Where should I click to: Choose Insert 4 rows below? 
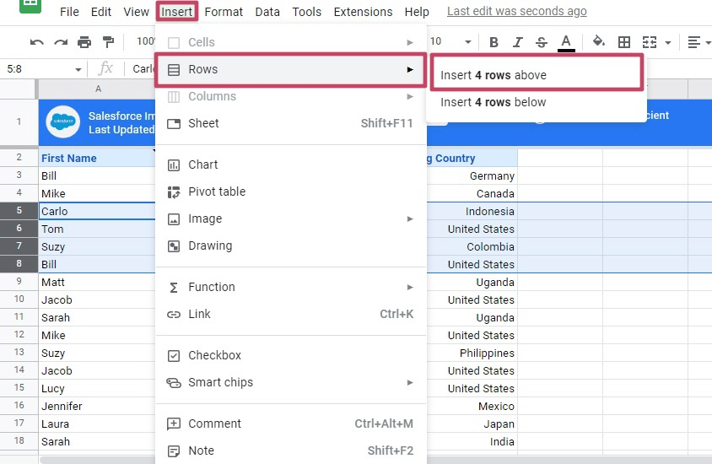click(537, 102)
